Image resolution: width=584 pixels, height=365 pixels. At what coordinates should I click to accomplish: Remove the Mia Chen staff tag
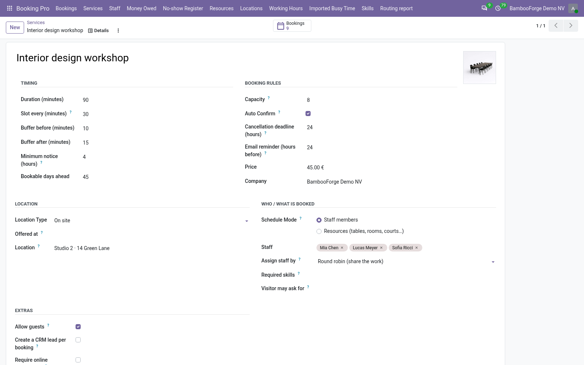click(x=342, y=248)
